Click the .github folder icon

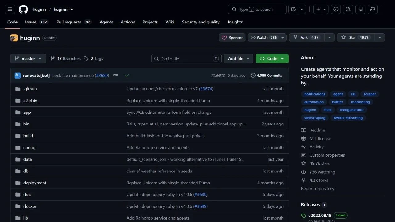pos(18,89)
